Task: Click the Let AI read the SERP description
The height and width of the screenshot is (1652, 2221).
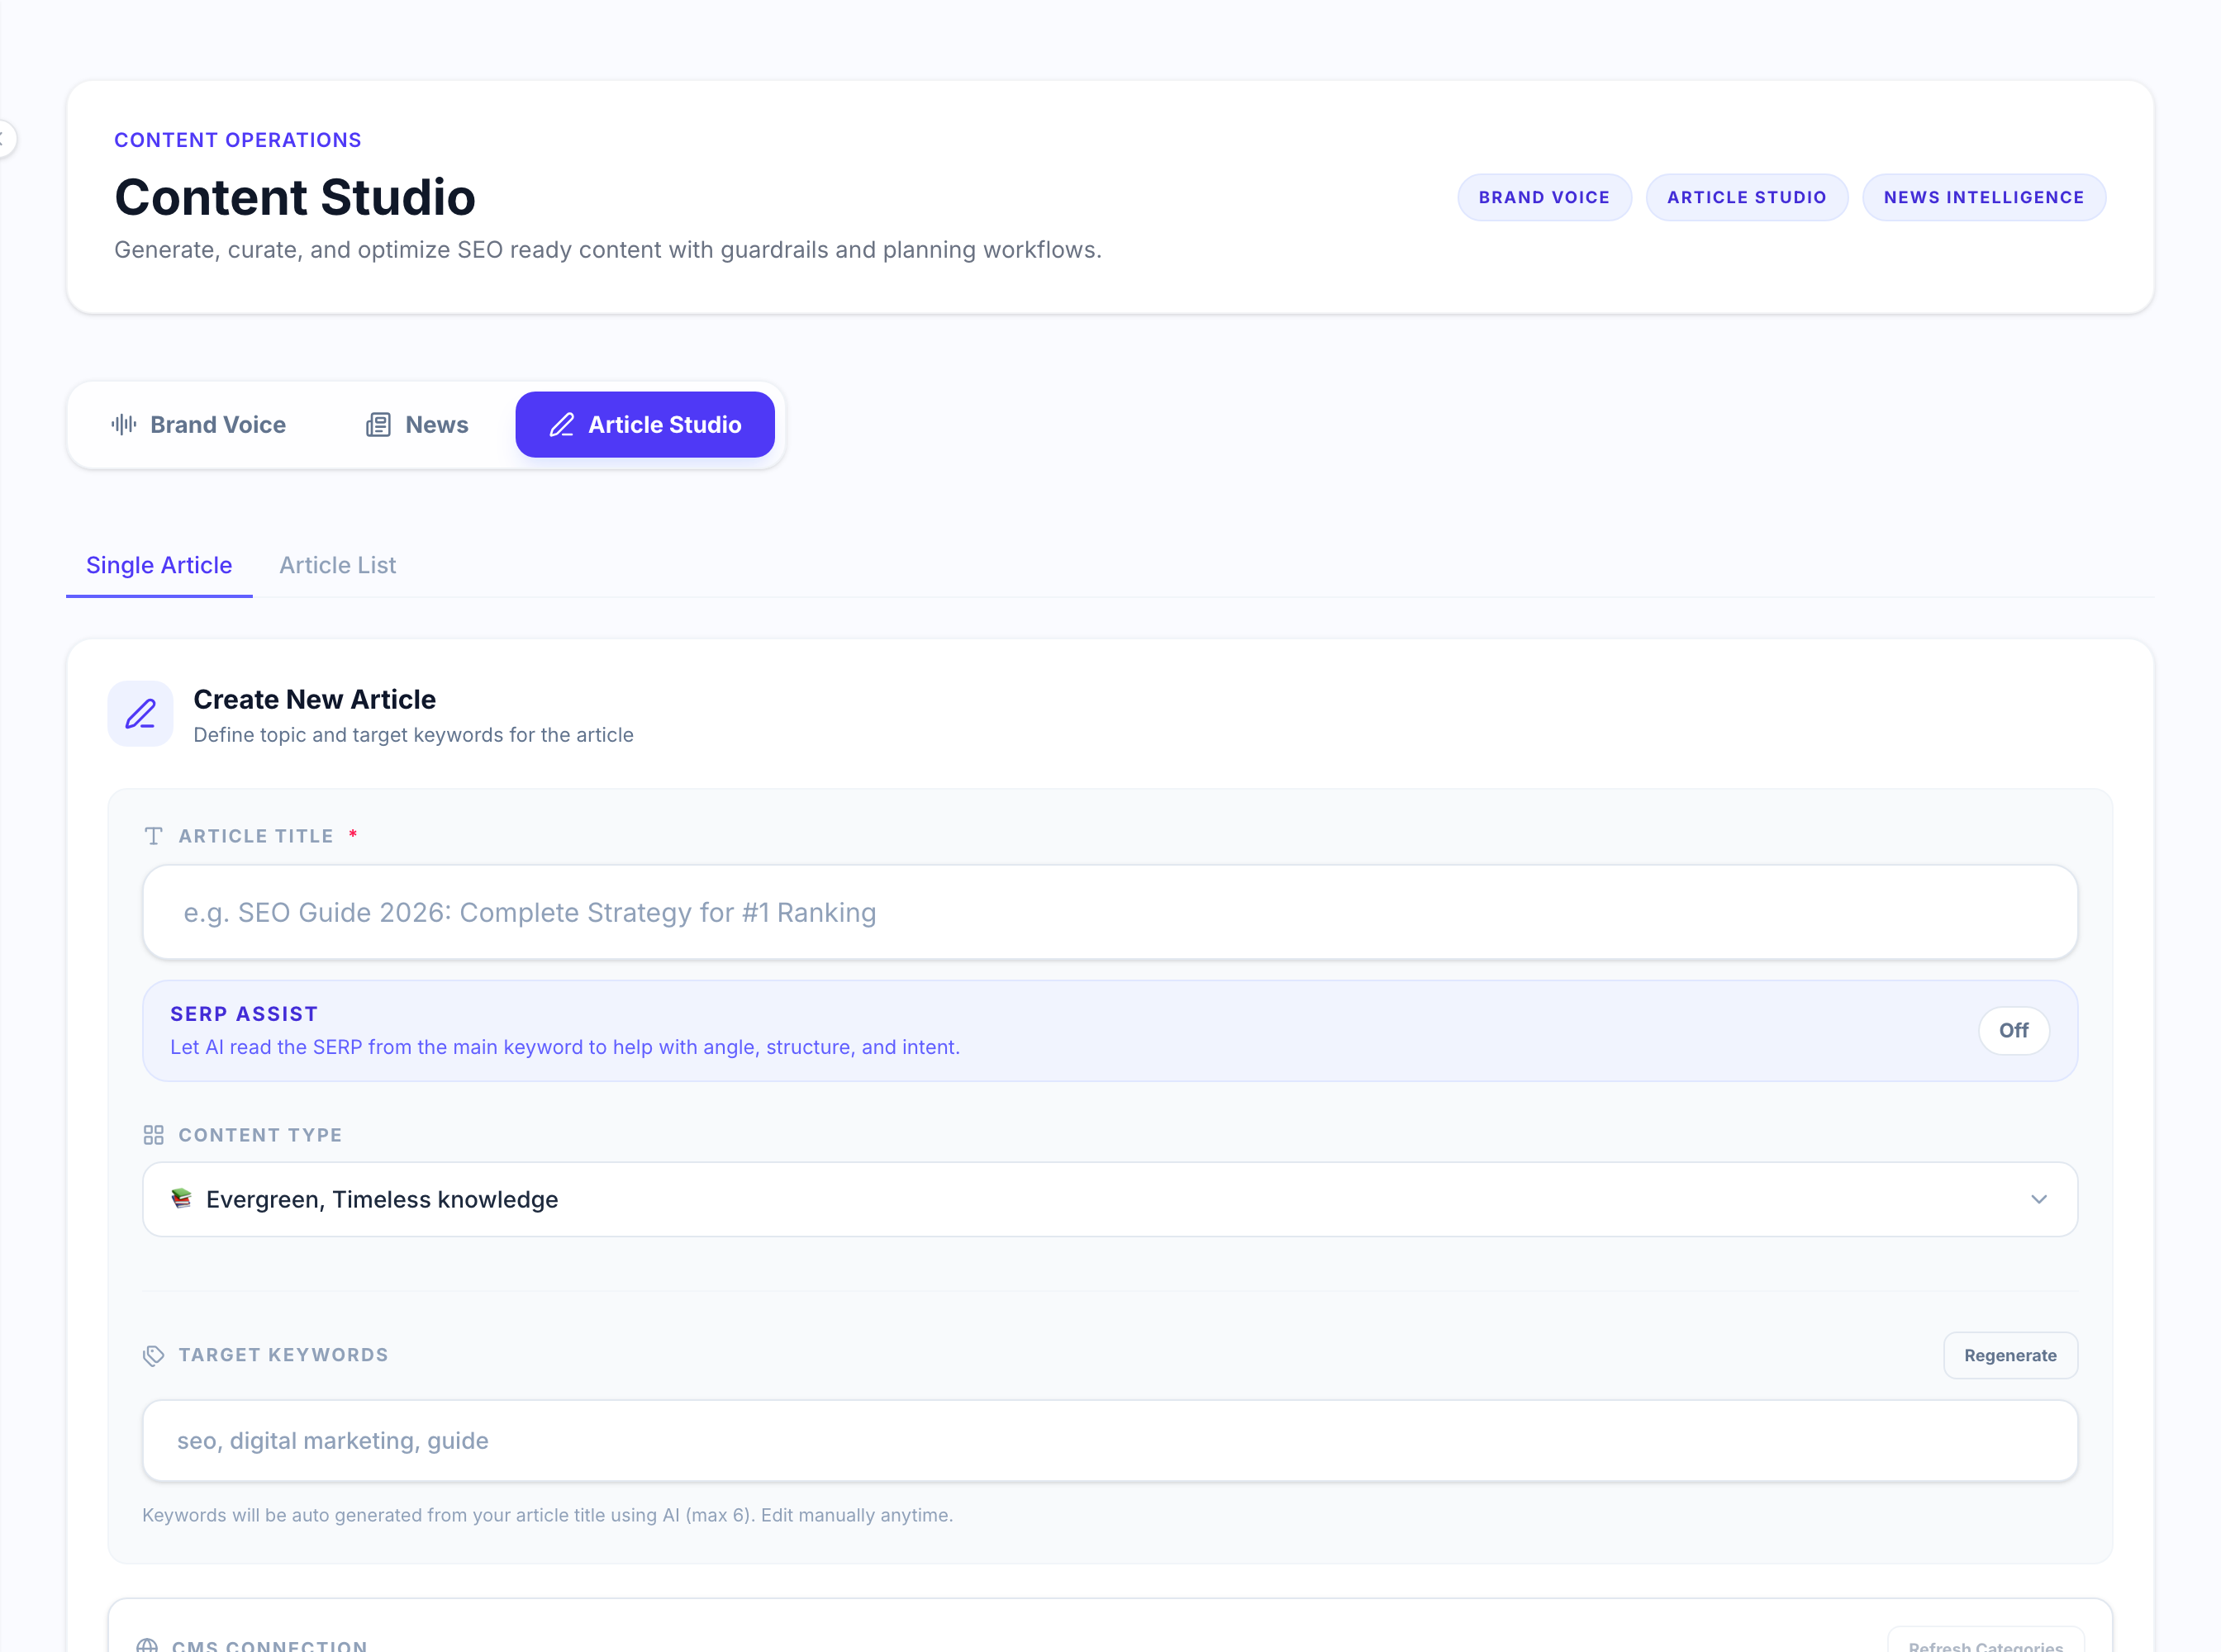Action: click(x=564, y=1047)
